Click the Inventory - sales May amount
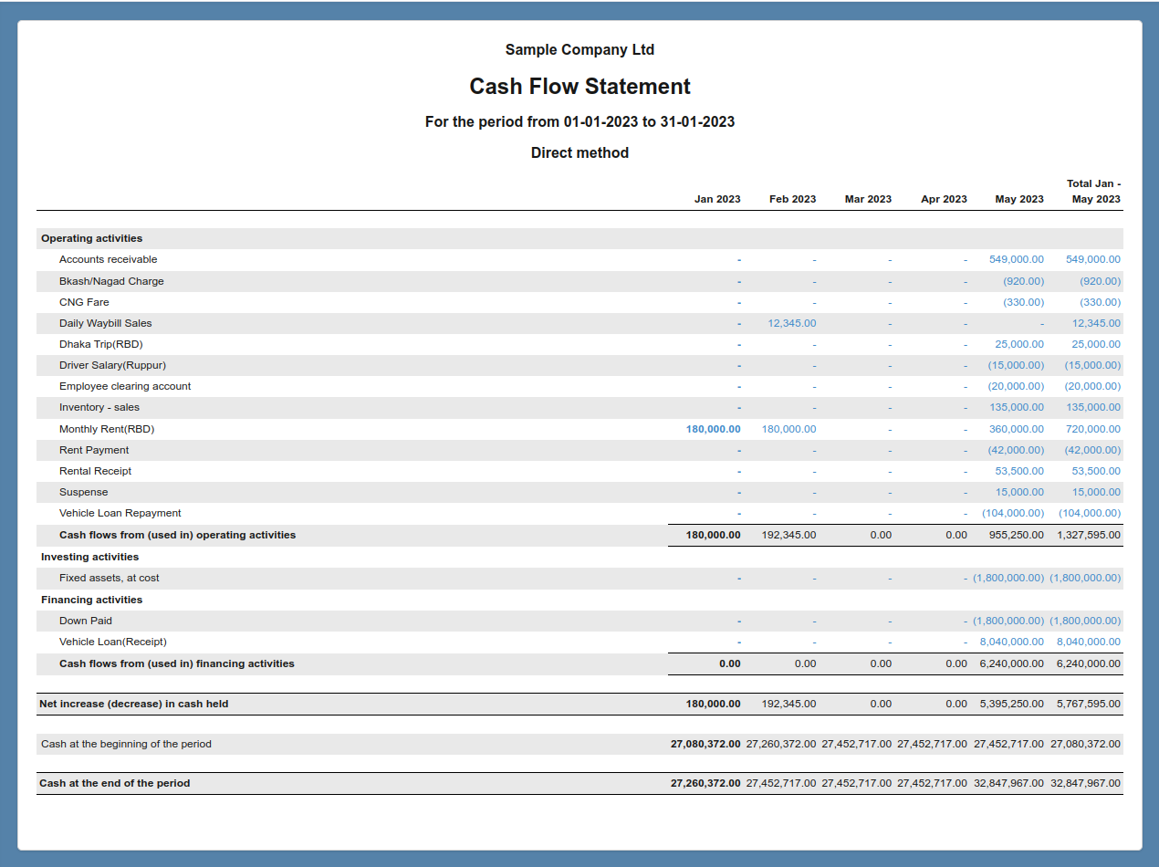1159x867 pixels. tap(1018, 407)
